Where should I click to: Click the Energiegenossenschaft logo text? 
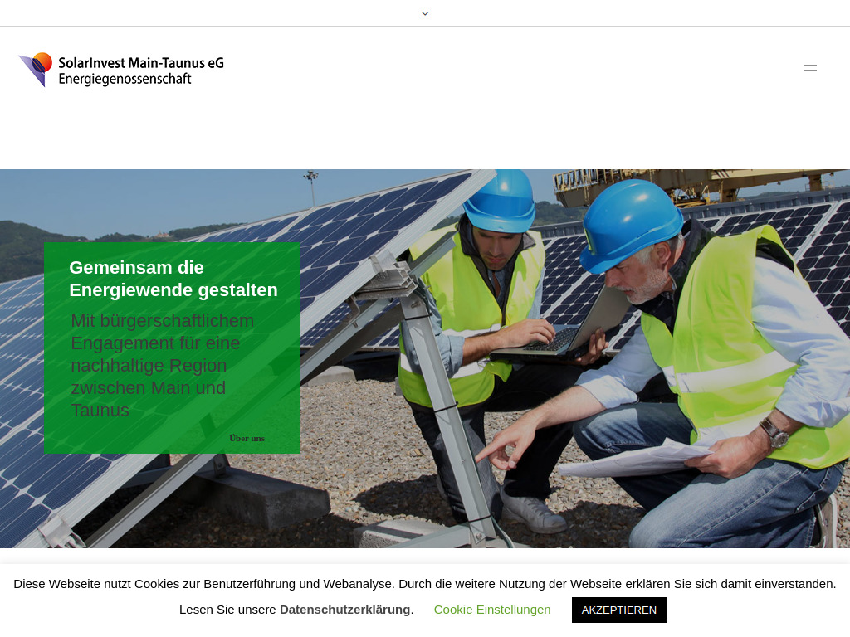click(x=125, y=78)
